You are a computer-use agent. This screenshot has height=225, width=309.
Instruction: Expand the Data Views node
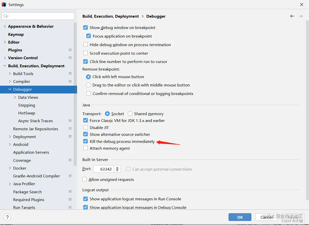pyautogui.click(x=15, y=97)
